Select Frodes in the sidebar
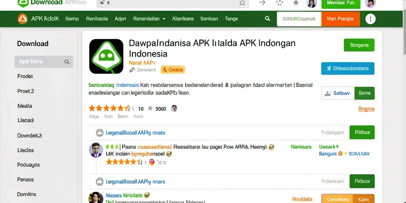This screenshot has width=406, height=203. (25, 77)
